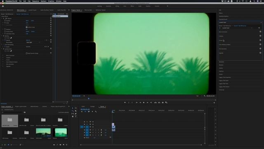Create an ellipse mask under Opacity
Viewport: 264px width, 149px height.
5,38
